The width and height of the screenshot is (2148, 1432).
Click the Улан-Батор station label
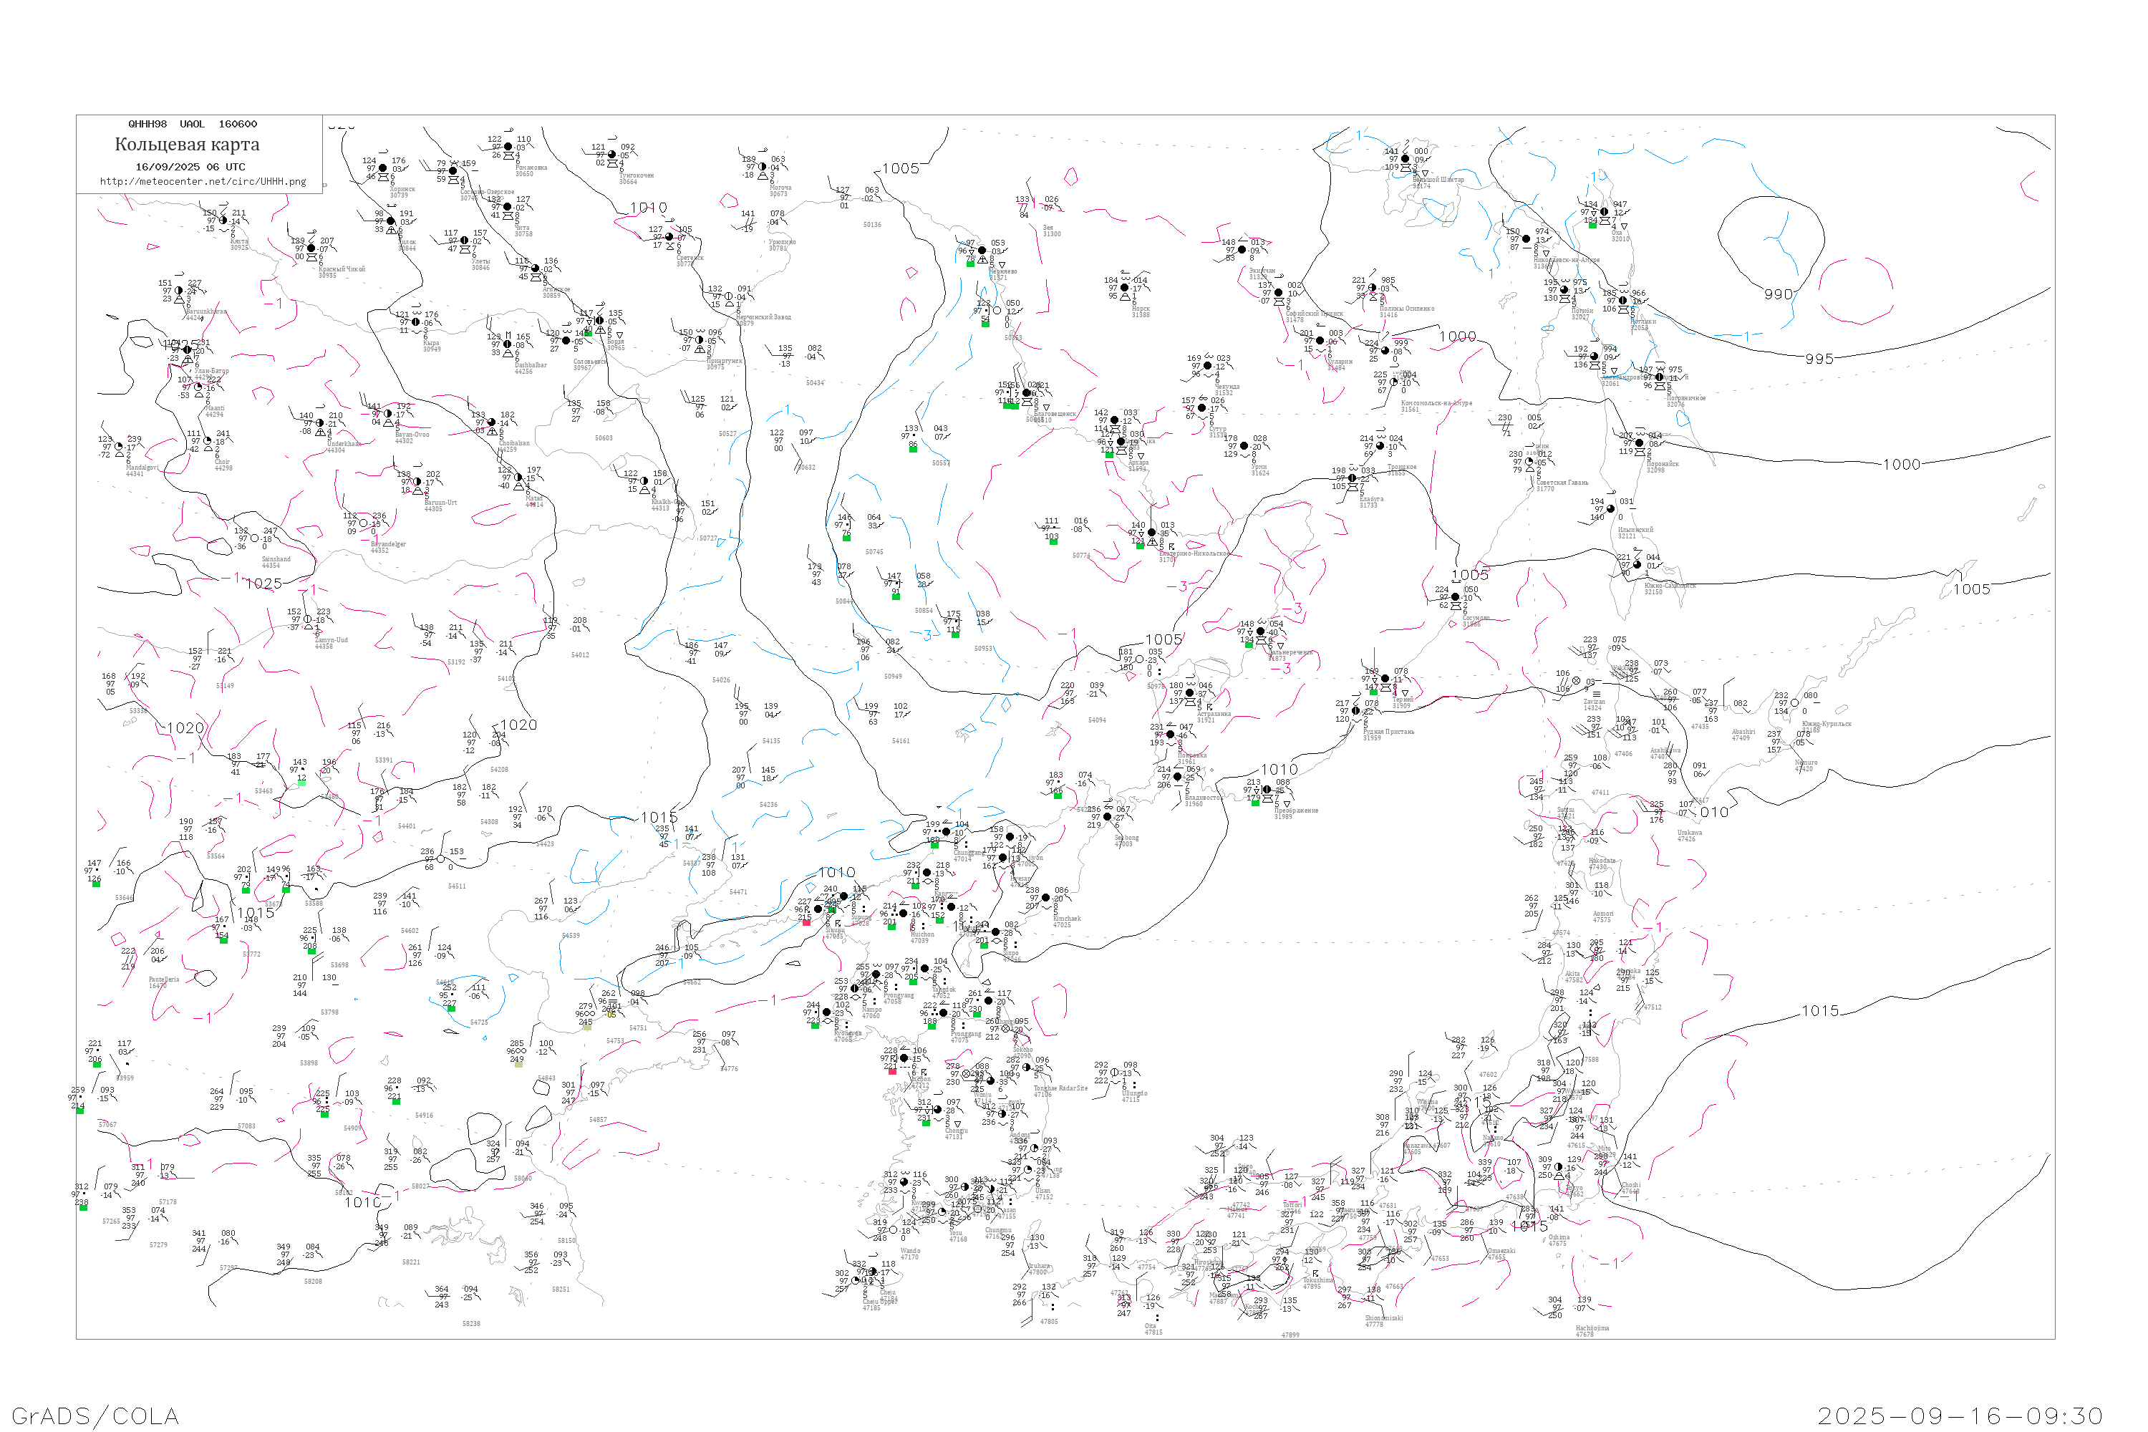[211, 371]
